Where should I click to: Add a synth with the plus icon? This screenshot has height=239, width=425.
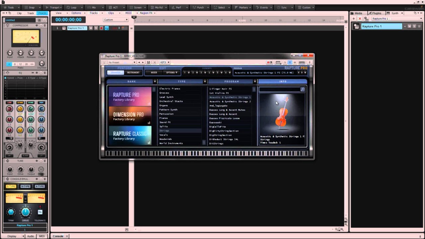[x=354, y=19]
